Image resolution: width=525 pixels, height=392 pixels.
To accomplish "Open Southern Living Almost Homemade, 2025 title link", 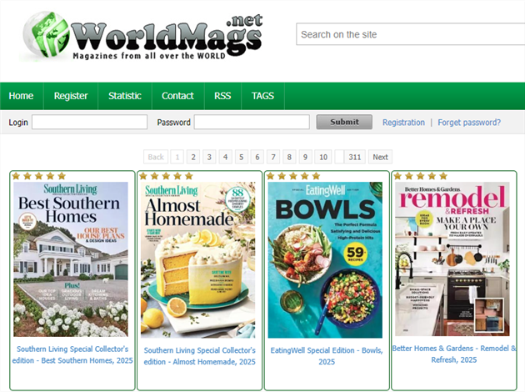I will (199, 356).
